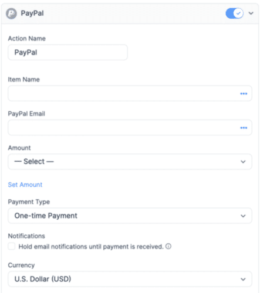
Task: Open the Item Name three-dot merge tags icon
Action: (x=244, y=94)
